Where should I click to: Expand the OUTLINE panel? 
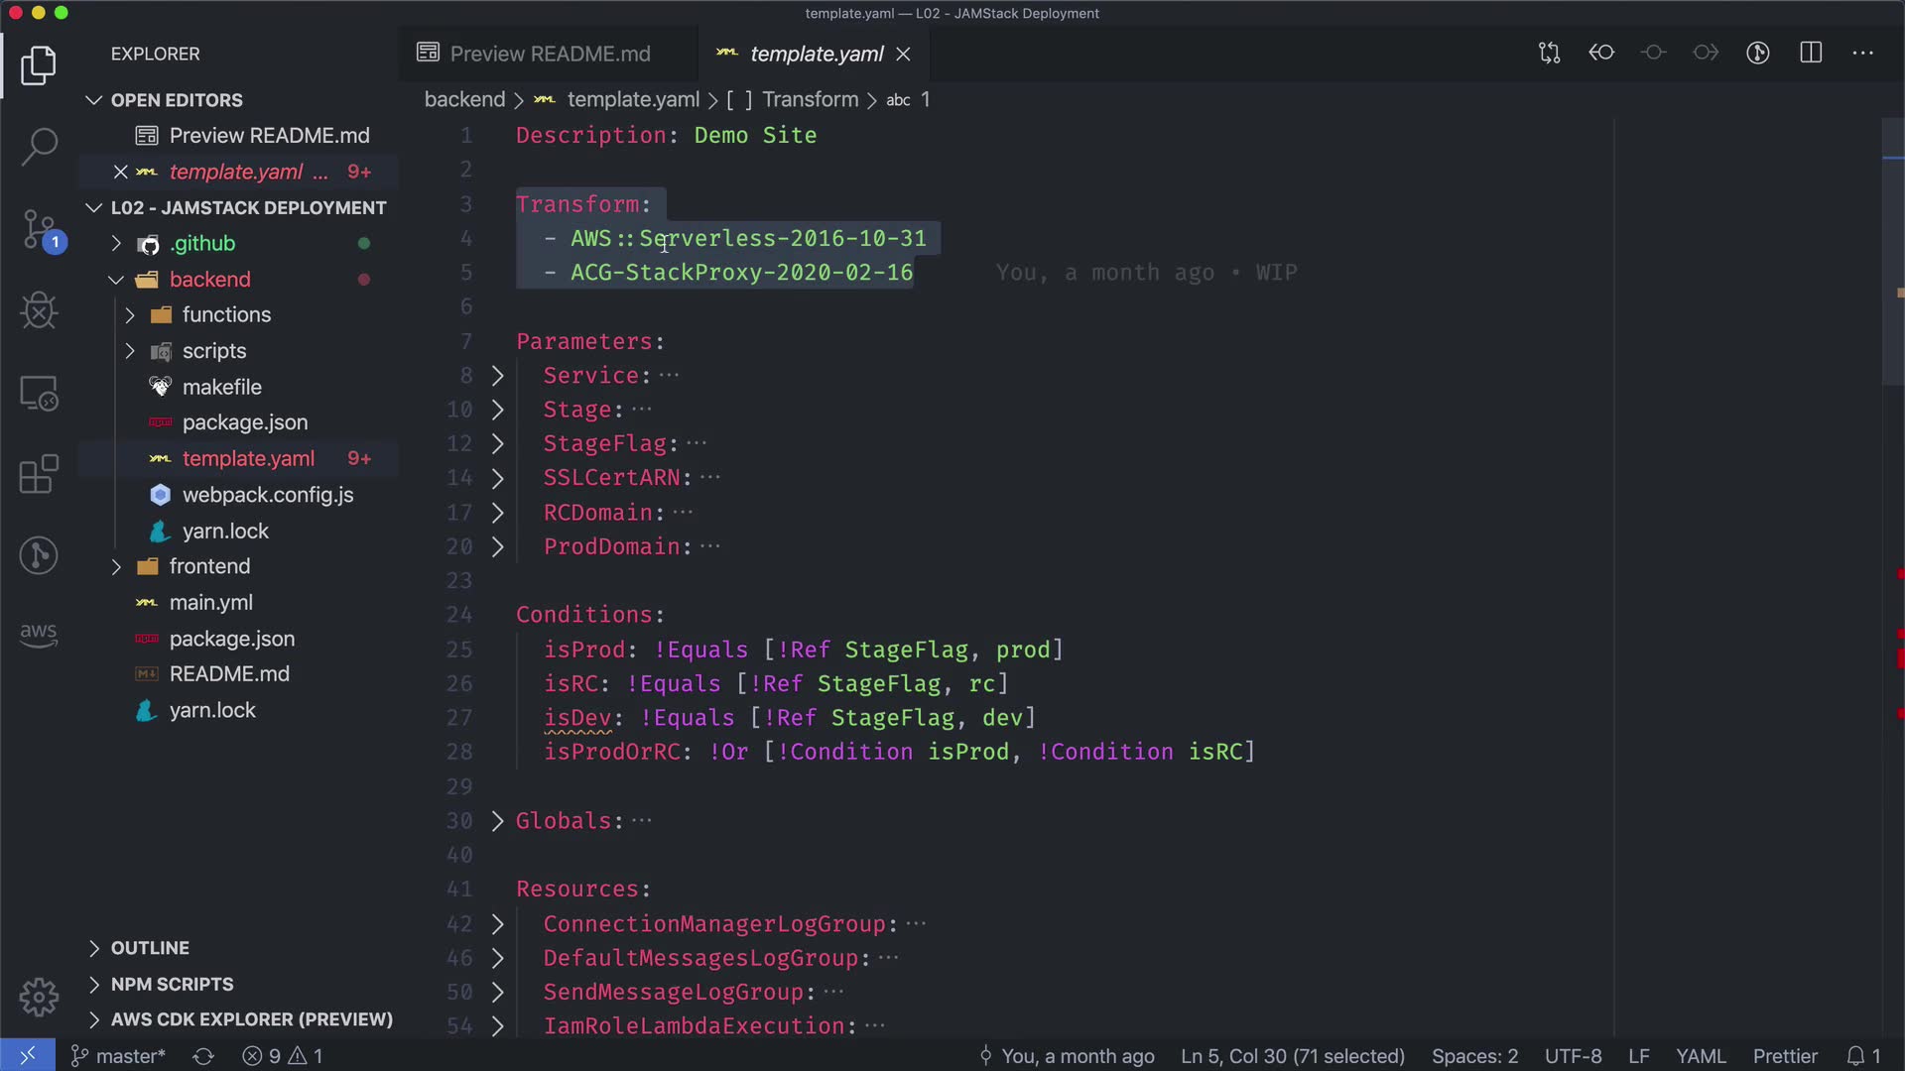click(x=149, y=948)
